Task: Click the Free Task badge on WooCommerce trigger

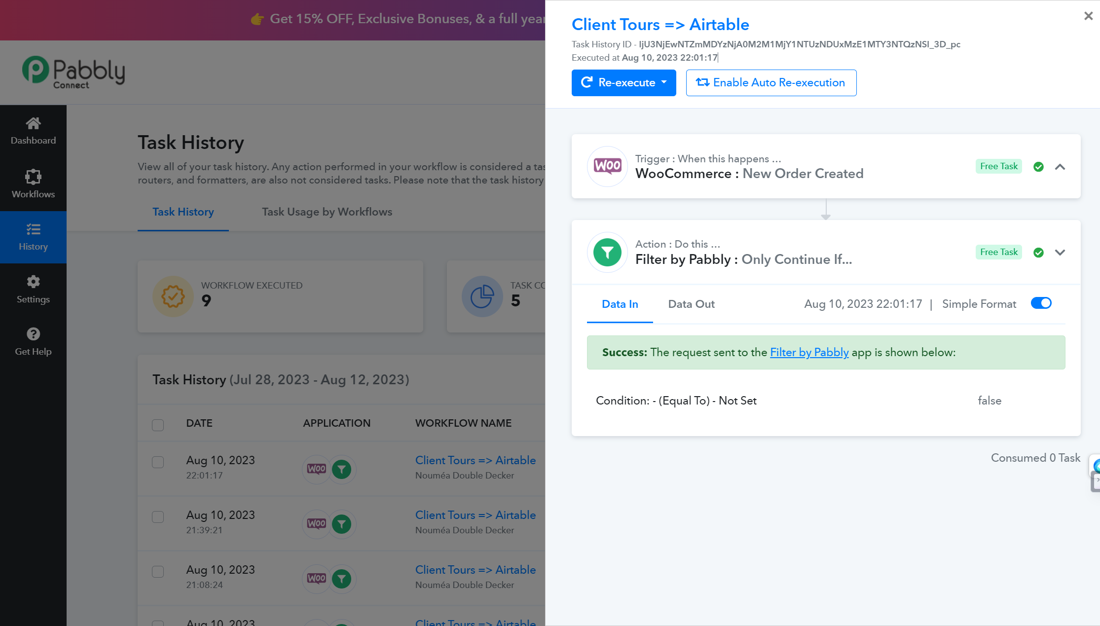Action: point(999,167)
